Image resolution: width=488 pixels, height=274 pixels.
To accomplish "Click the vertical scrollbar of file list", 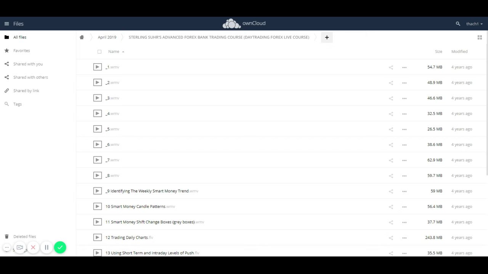I will click(x=487, y=110).
